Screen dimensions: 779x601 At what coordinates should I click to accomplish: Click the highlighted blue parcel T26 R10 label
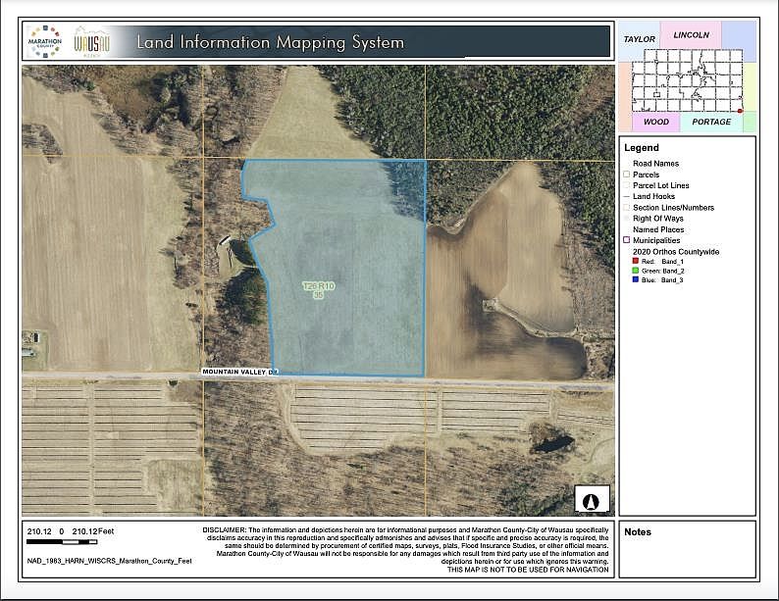319,290
